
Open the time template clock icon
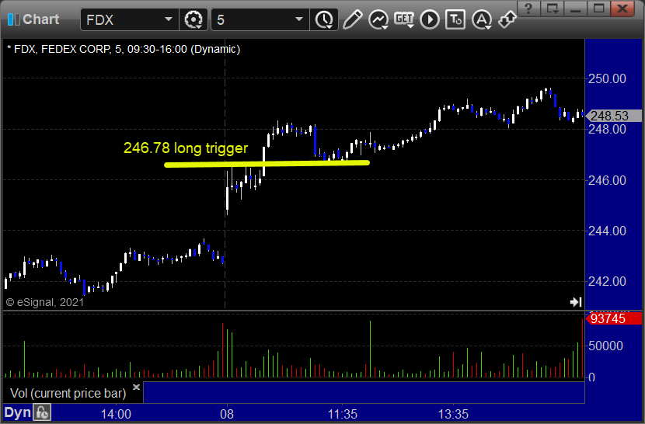point(325,19)
